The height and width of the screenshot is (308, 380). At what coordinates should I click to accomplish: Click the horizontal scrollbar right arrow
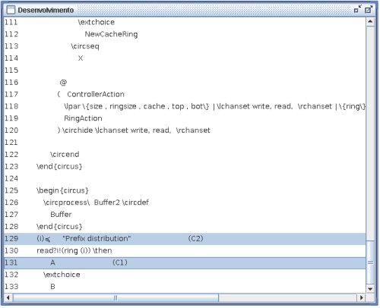tap(361, 297)
